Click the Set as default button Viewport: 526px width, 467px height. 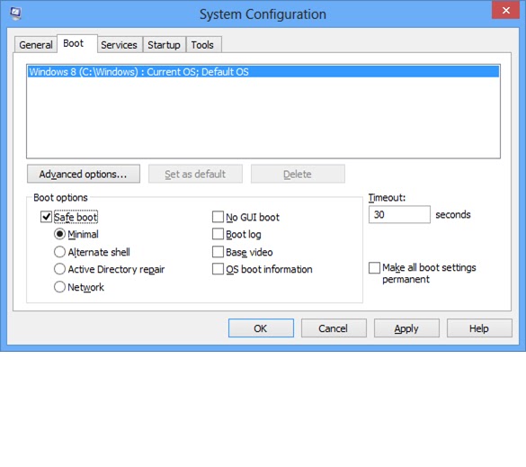195,174
